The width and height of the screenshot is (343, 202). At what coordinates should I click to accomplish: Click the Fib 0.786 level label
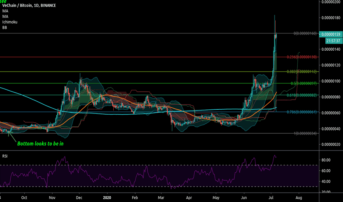[302, 112]
